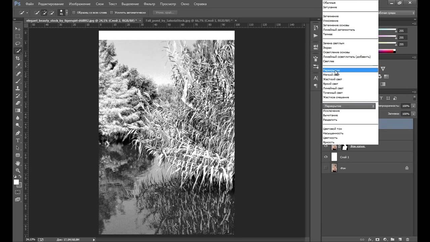Select the Horizontal Type tool
Screen dimensions: 430x242
[18, 140]
